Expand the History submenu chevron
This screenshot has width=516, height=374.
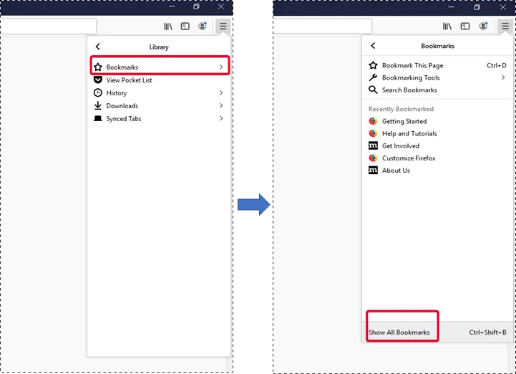[x=221, y=92]
